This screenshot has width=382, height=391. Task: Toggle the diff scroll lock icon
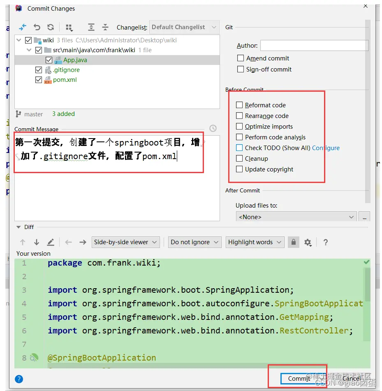[294, 242]
